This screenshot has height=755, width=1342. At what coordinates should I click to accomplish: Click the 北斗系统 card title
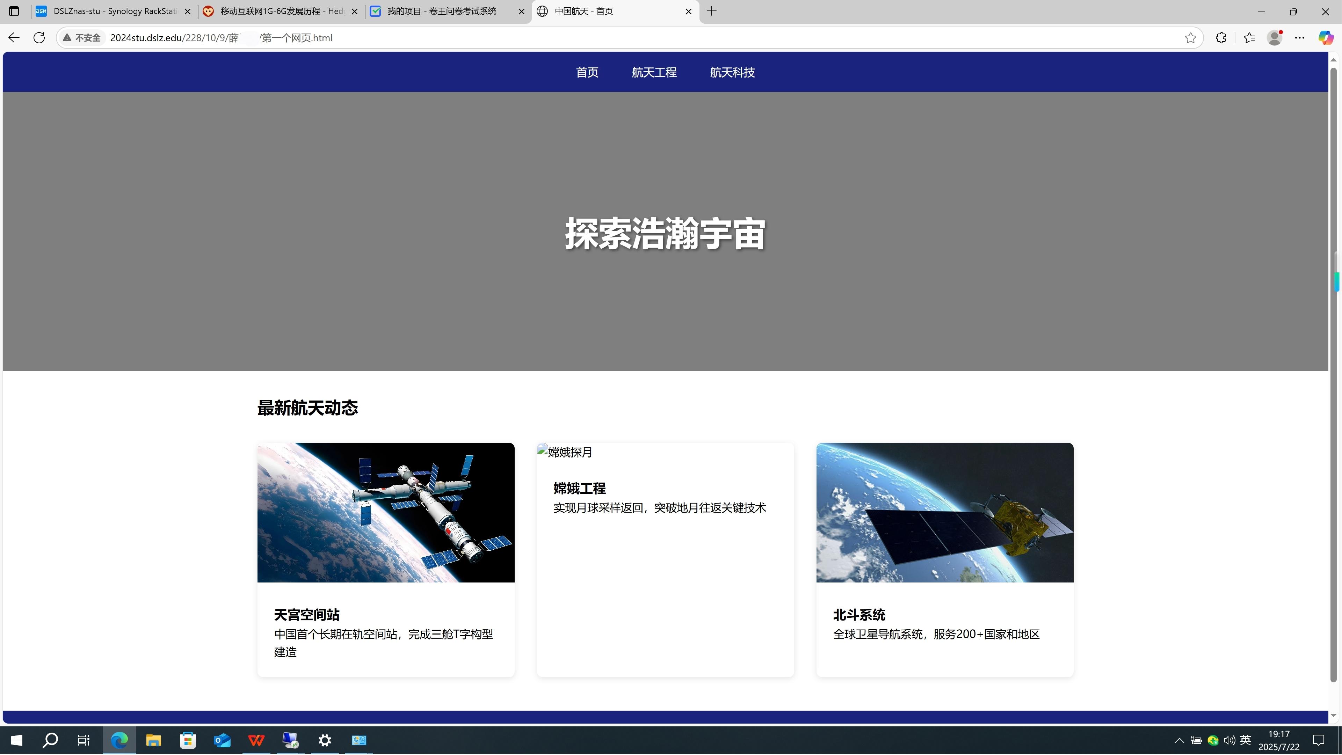point(859,615)
